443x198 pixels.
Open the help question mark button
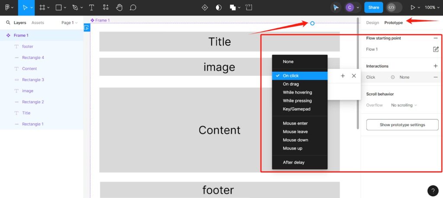pos(433,191)
